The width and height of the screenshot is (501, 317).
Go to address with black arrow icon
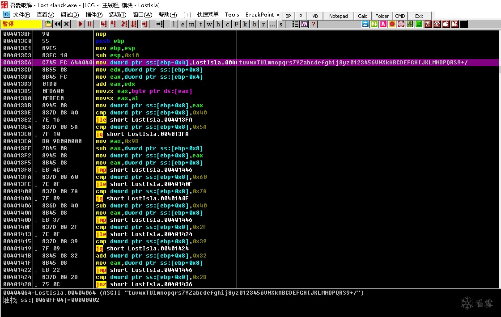tap(159, 24)
